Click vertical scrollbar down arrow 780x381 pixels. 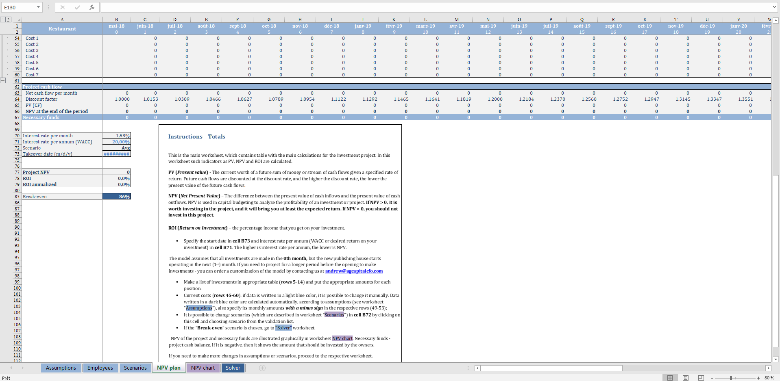click(x=776, y=359)
